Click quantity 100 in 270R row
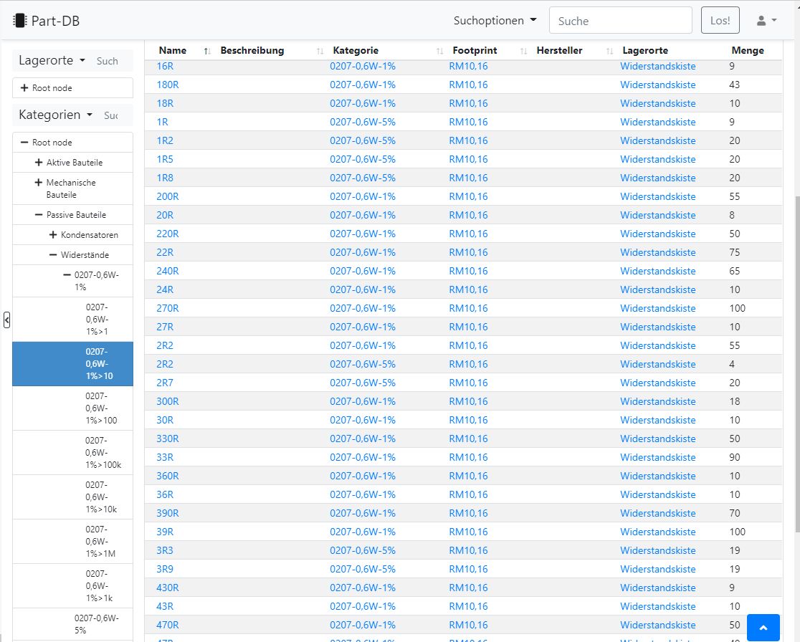The width and height of the screenshot is (800, 642). point(737,308)
